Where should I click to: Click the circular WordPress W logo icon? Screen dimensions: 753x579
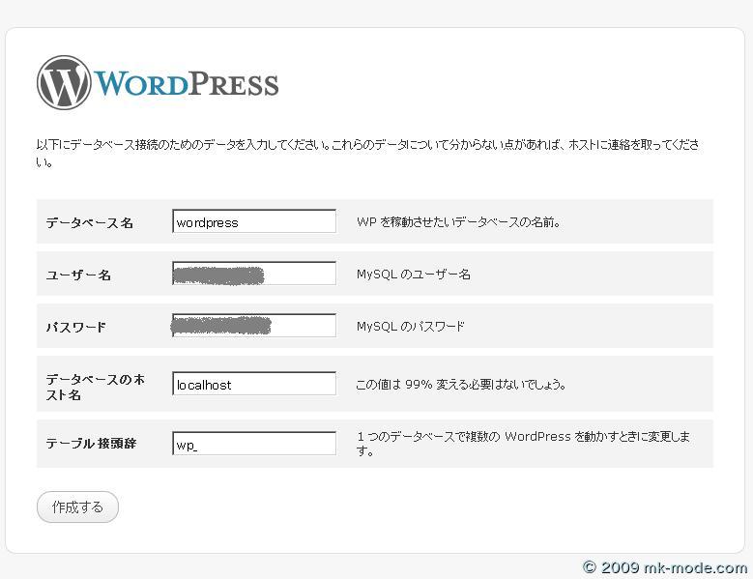tap(64, 83)
